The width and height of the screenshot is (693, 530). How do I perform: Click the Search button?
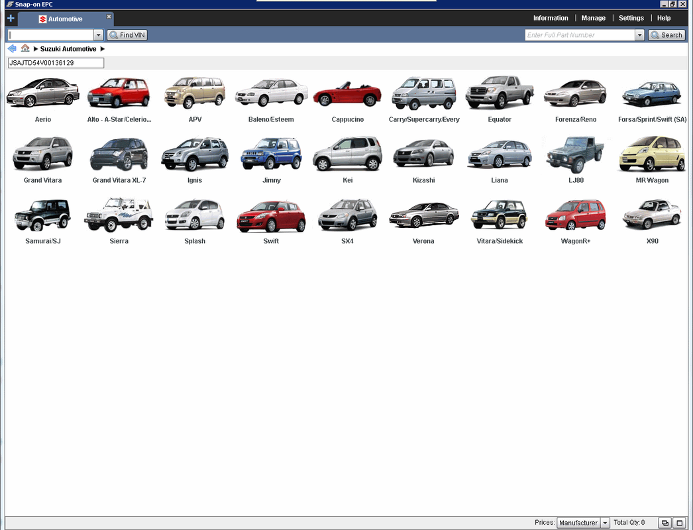[666, 35]
